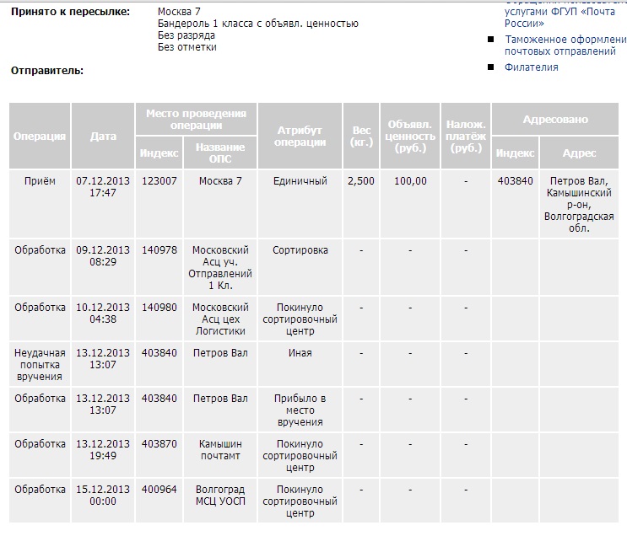
Task: Click the Дата column header
Action: (103, 137)
